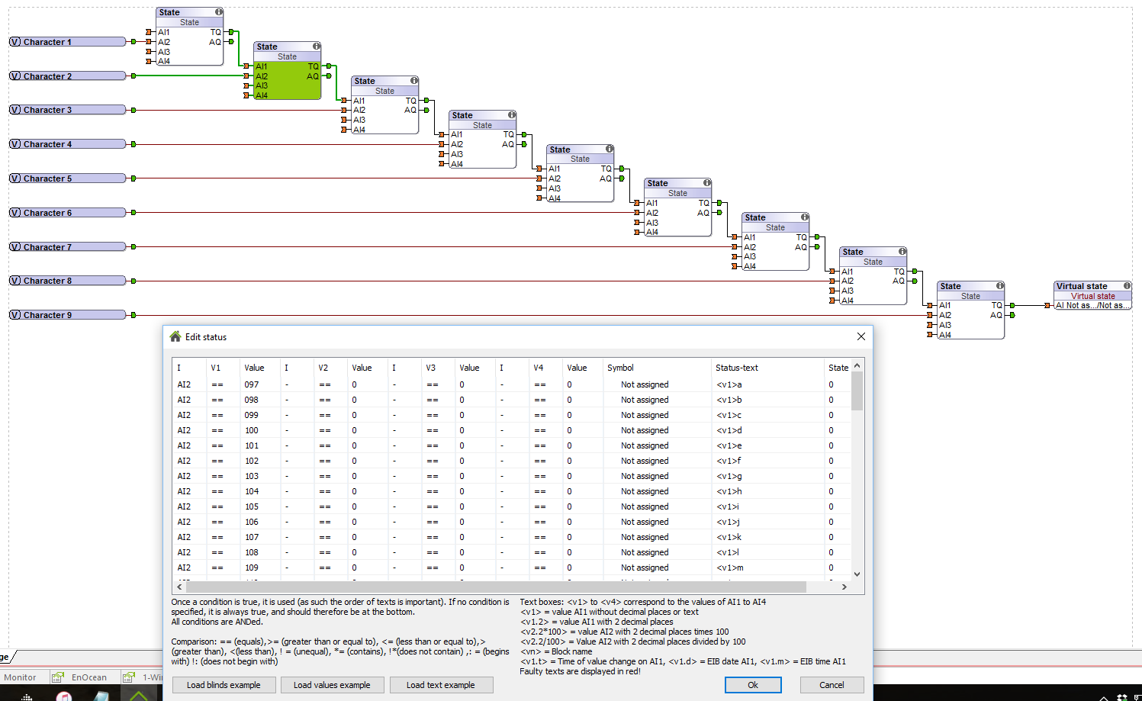
Task: Select the Value cell containing 097
Action: pyautogui.click(x=252, y=384)
